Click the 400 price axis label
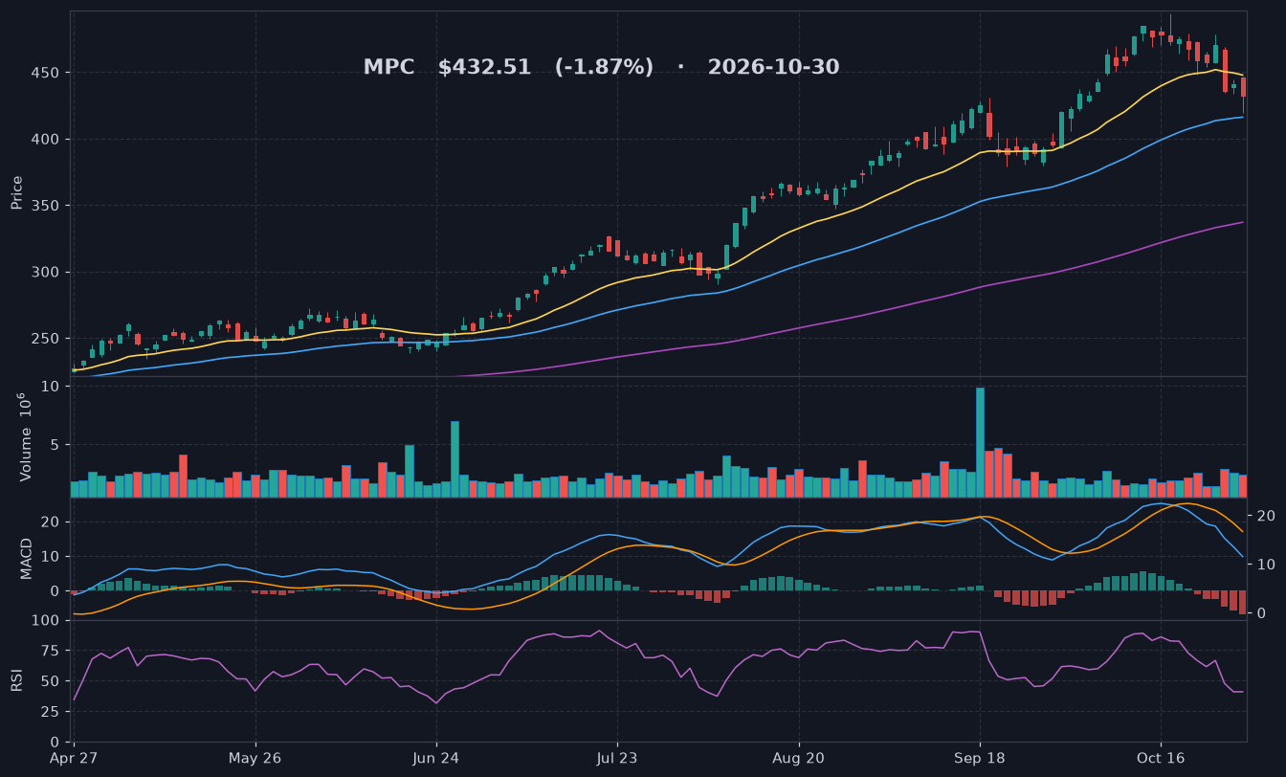Image resolution: width=1286 pixels, height=777 pixels. point(47,140)
